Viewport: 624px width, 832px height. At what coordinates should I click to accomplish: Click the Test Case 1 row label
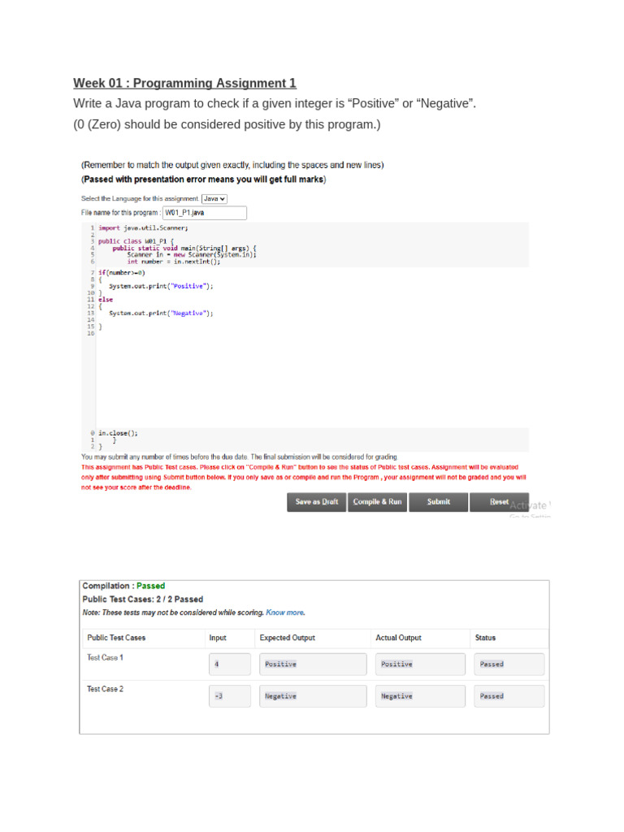click(x=105, y=657)
